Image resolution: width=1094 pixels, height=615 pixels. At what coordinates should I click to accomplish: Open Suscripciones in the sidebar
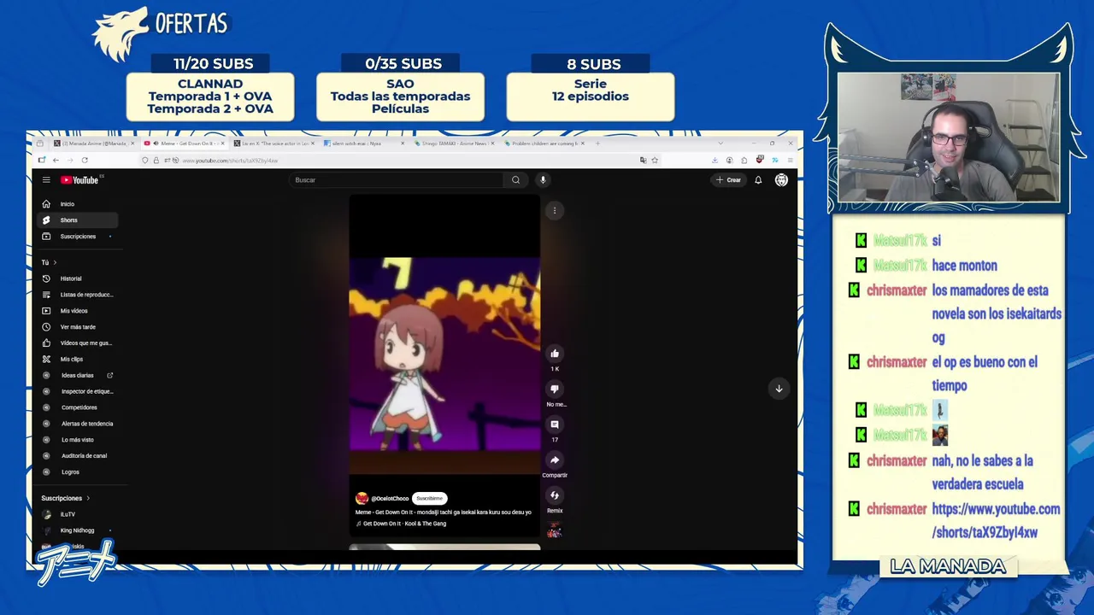click(x=79, y=237)
